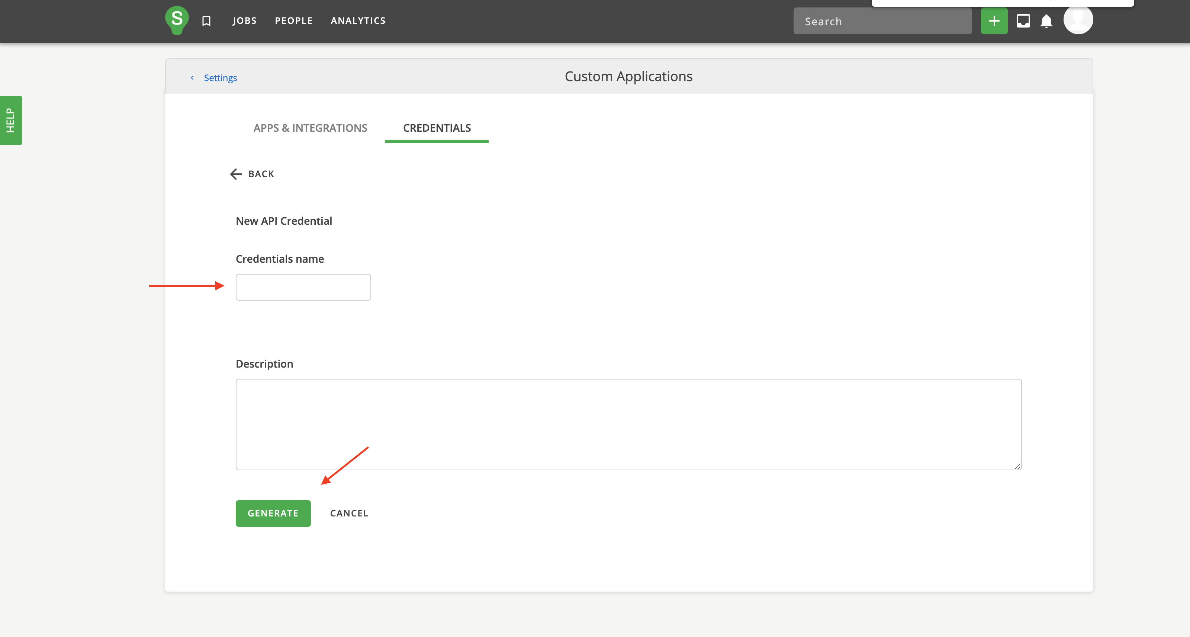The image size is (1190, 637).
Task: Click the SmartRecruiters green logo icon
Action: coord(177,20)
